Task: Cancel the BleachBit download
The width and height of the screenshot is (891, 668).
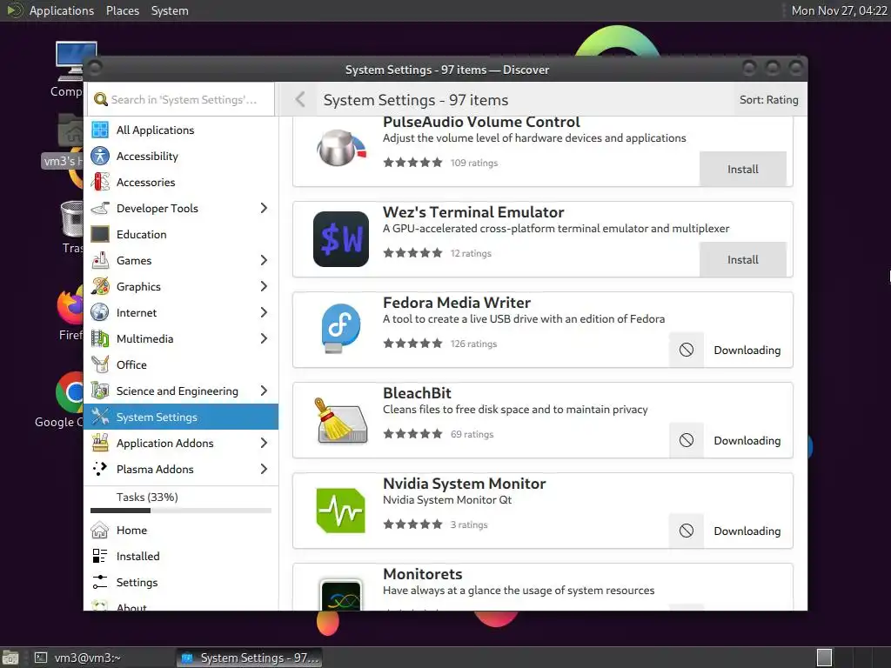Action: pyautogui.click(x=687, y=440)
